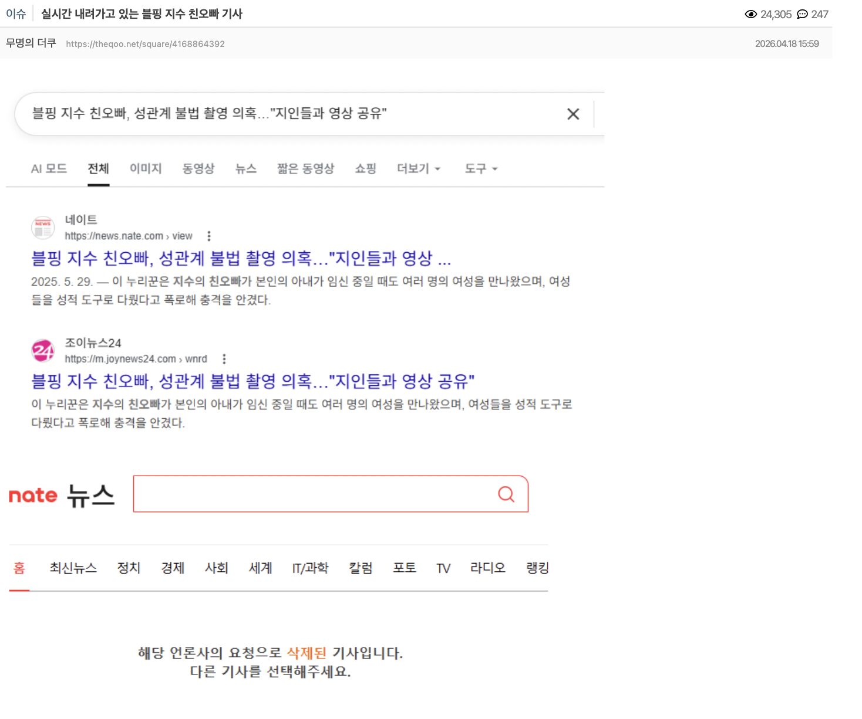Open 칼럼 section in nate news
This screenshot has width=862, height=719.
tap(361, 568)
